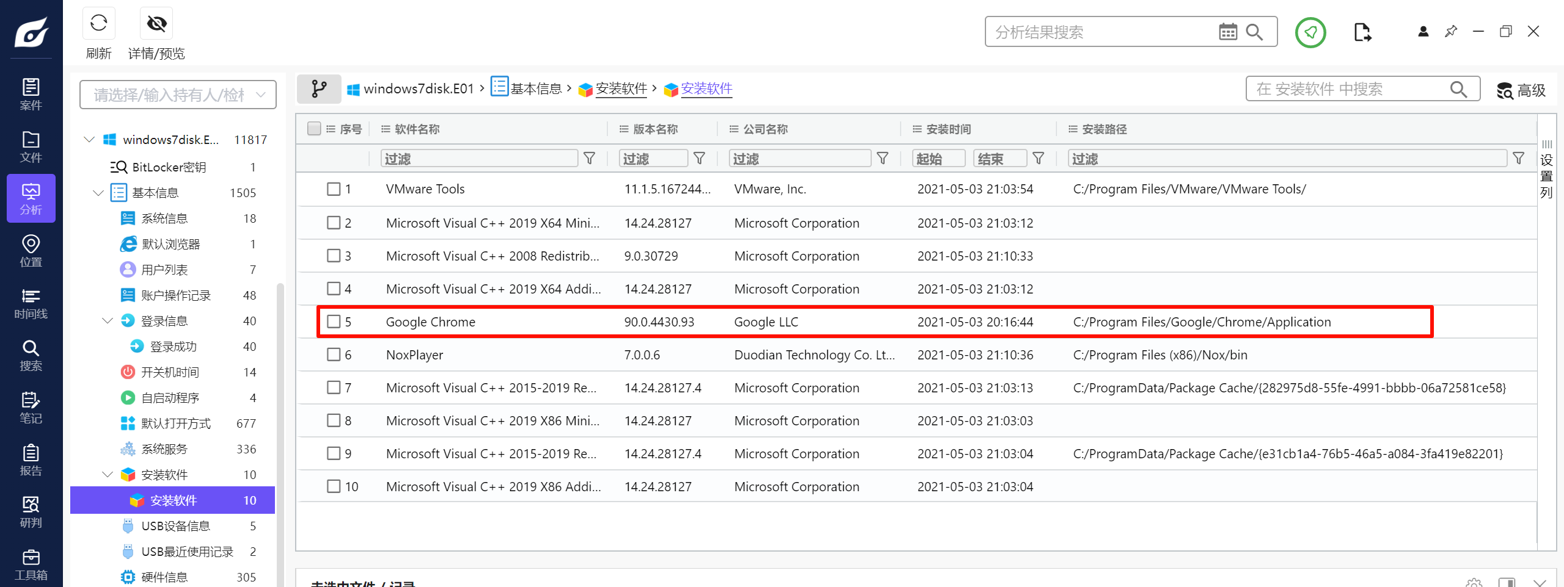Open the 报告 sidebar section
The image size is (1564, 587).
pyautogui.click(x=31, y=460)
